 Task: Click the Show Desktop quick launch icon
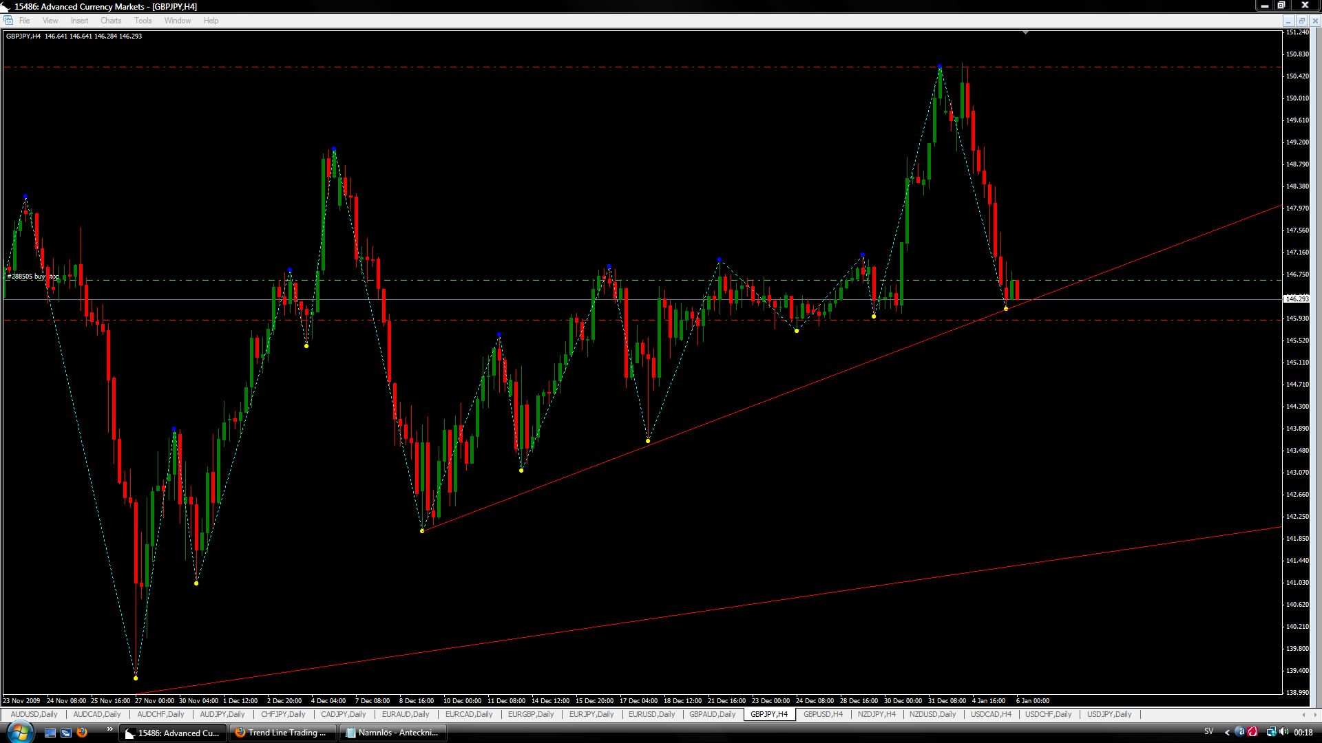click(50, 733)
